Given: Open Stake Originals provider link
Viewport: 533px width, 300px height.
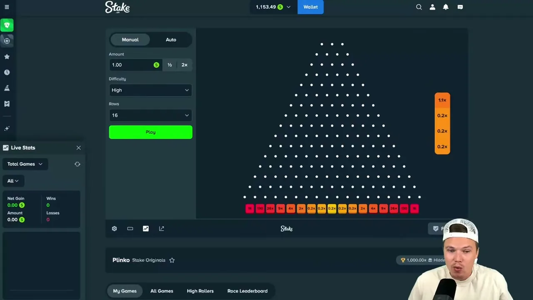Looking at the screenshot, I should [149, 260].
